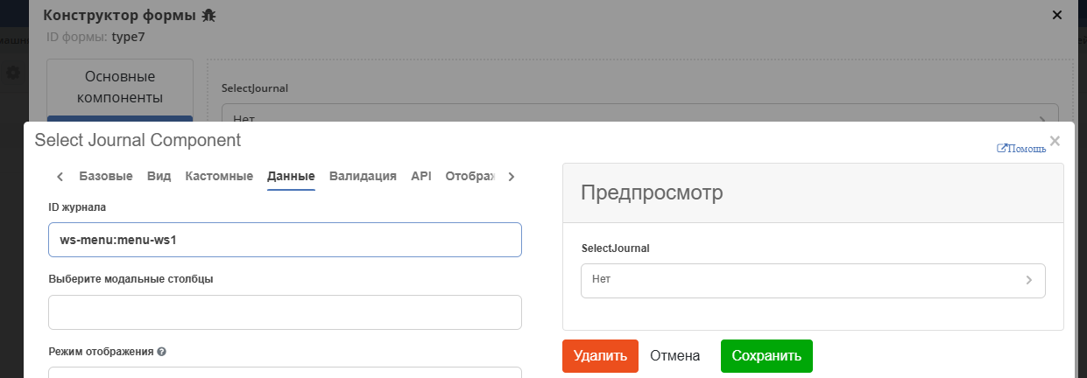
Task: Click the Отмена button
Action: tap(674, 356)
